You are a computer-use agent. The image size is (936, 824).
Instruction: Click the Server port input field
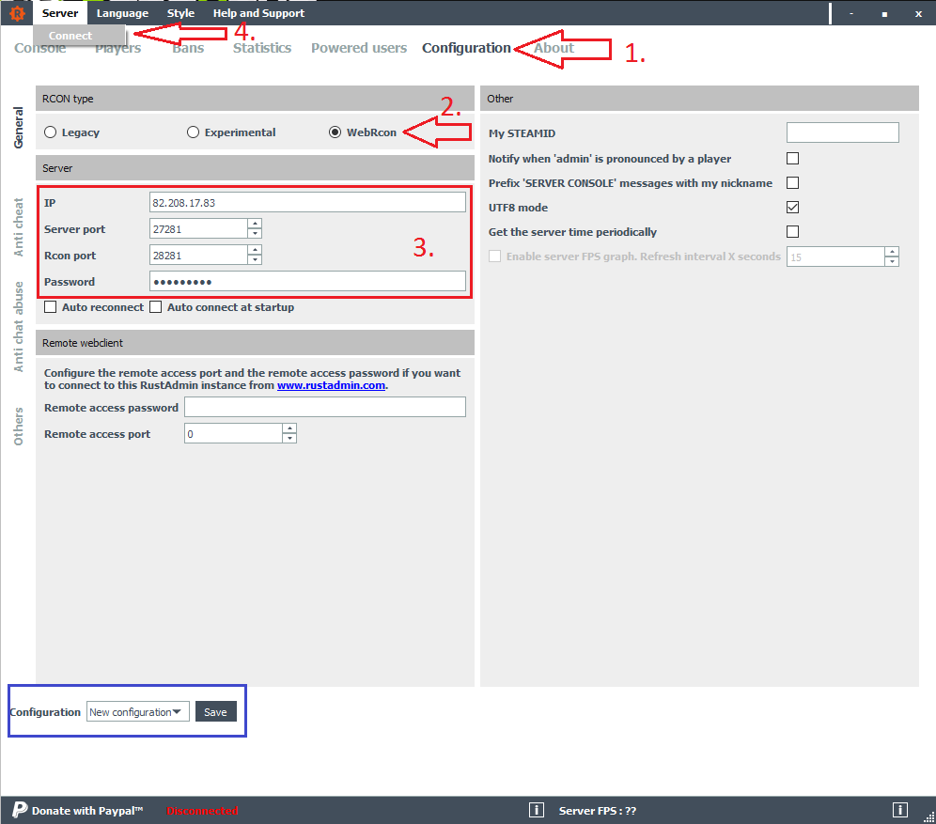click(x=199, y=228)
